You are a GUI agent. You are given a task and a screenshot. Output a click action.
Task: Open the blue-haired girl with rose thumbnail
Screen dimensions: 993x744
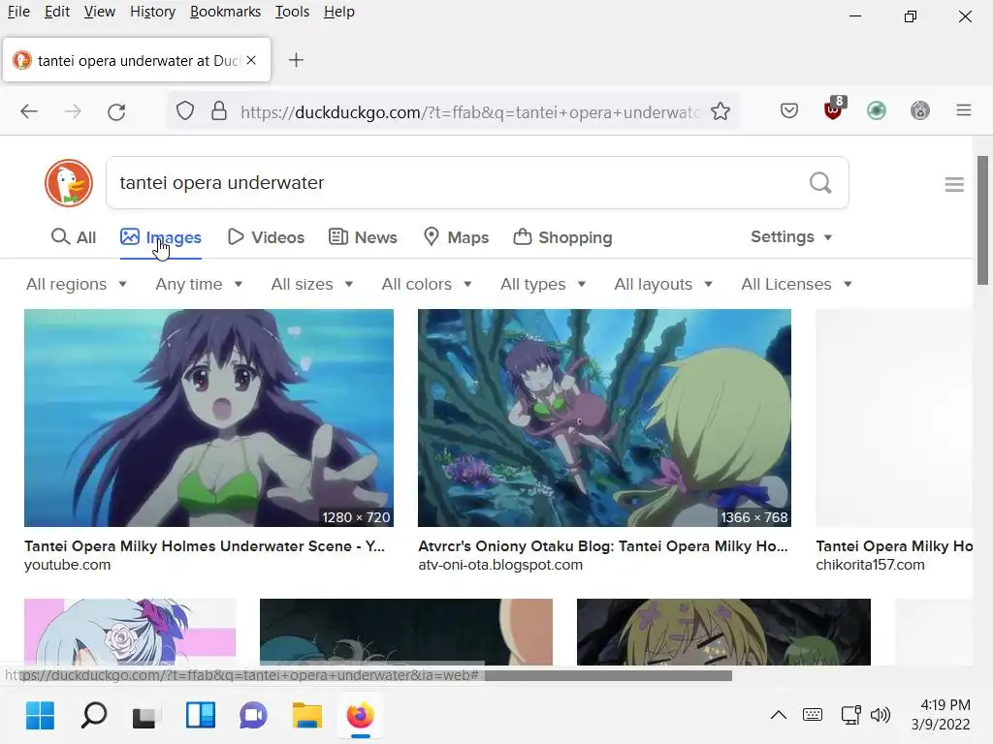tap(130, 632)
